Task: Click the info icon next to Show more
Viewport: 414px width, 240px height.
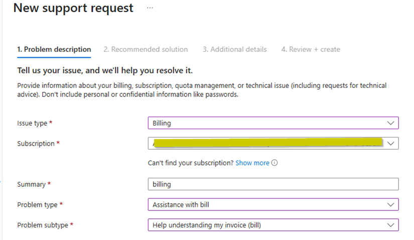Action: [x=274, y=163]
